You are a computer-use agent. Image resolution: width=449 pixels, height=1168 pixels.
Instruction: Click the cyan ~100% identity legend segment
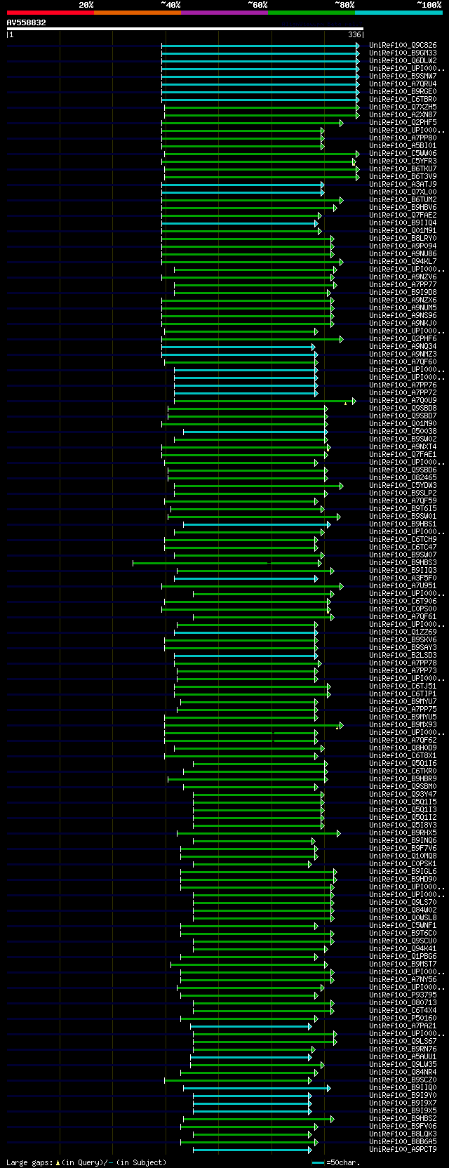click(x=398, y=13)
